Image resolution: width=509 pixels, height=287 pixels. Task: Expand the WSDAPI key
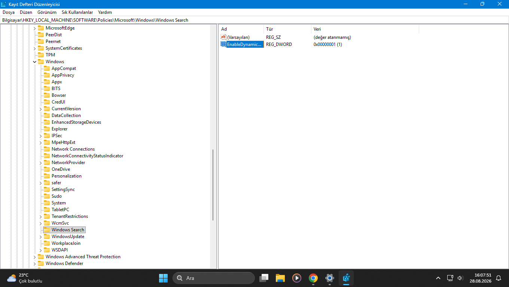pos(41,250)
